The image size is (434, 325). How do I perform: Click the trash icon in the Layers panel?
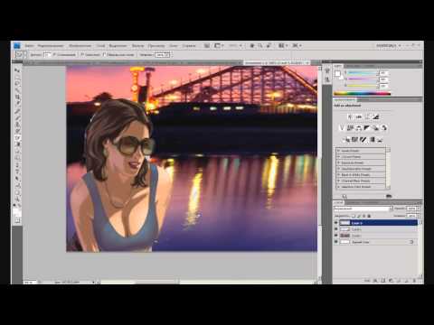coord(414,281)
